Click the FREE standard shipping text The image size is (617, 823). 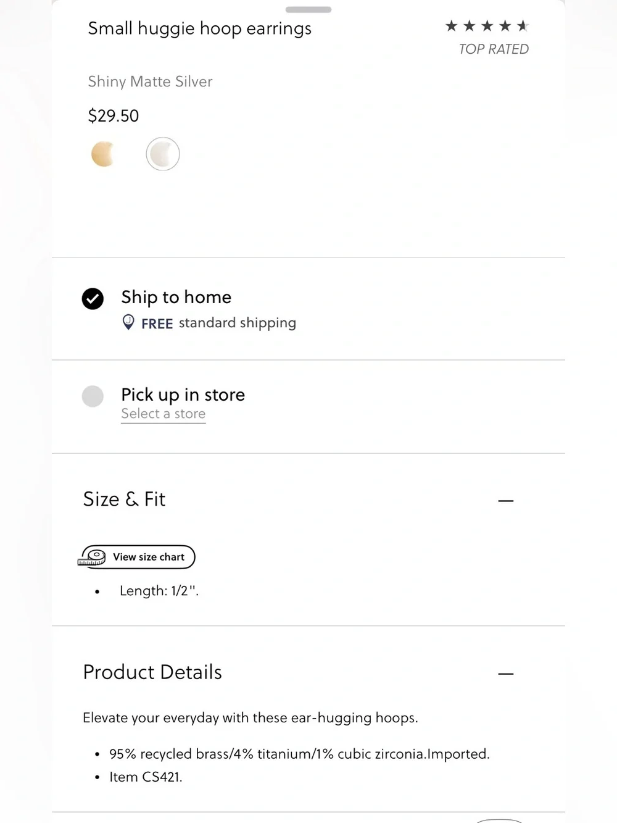point(218,323)
